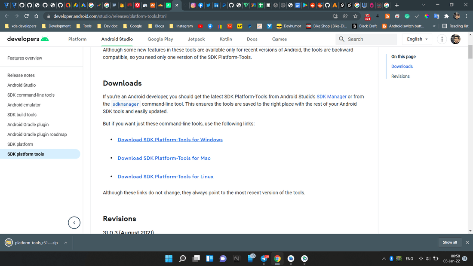Click the share page icon in address bar
Screen dimensions: 473x266
[x=345, y=16]
